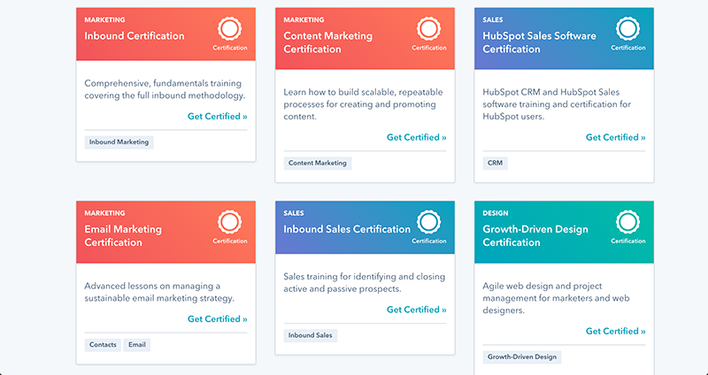The image size is (708, 375).
Task: Click the Growth-Driven Design Certification badge icon
Action: point(627,222)
